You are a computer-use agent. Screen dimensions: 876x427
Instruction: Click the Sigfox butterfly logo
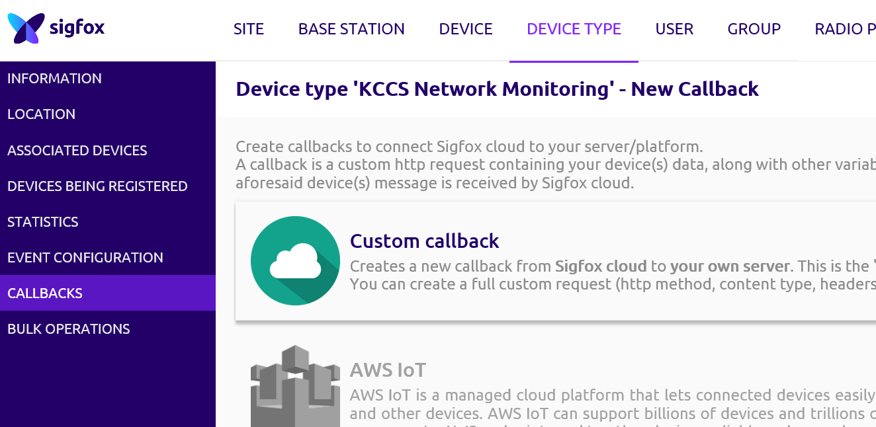click(26, 28)
